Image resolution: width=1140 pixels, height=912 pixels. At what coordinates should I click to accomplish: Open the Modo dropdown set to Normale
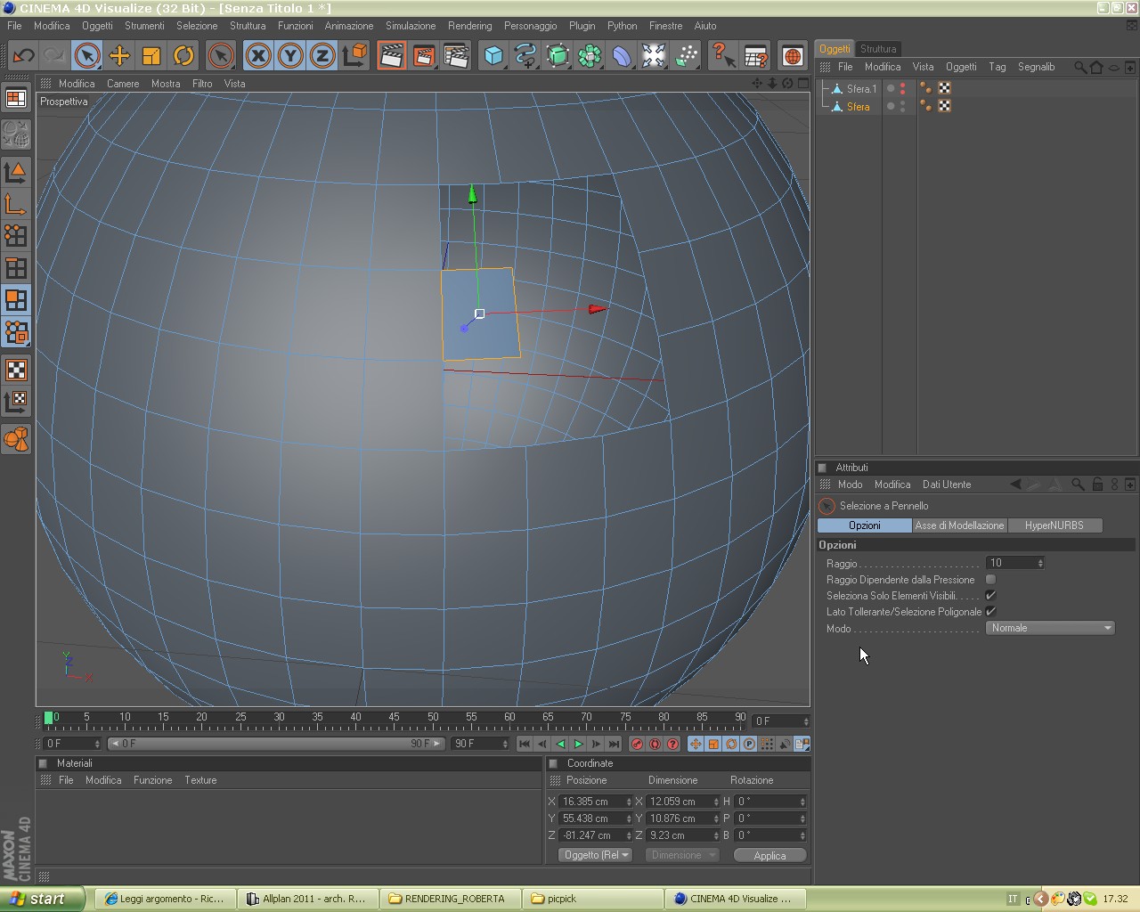point(1050,628)
